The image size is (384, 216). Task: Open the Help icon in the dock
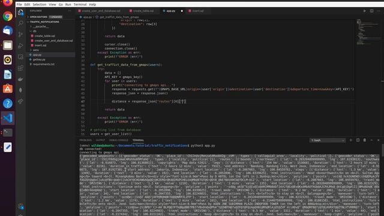click(x=8, y=103)
